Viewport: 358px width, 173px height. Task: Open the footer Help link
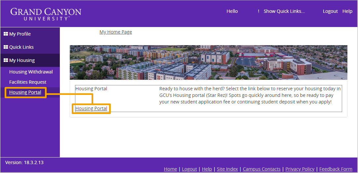pyautogui.click(x=207, y=169)
